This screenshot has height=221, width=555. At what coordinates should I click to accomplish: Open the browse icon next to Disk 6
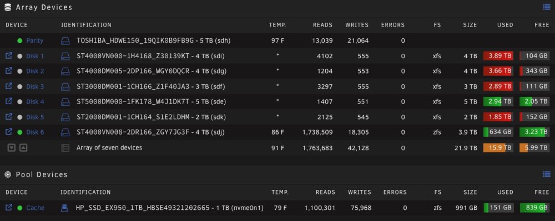click(x=9, y=132)
